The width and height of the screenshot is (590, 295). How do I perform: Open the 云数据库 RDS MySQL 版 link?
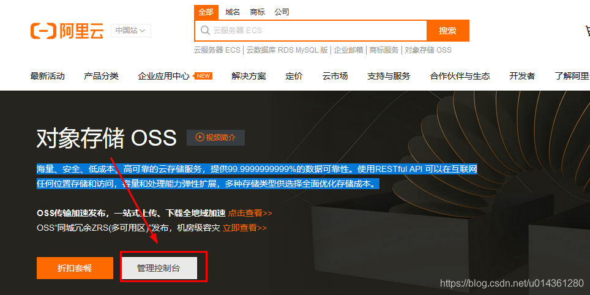(287, 50)
